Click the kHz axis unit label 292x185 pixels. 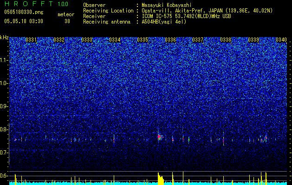(x=4, y=37)
